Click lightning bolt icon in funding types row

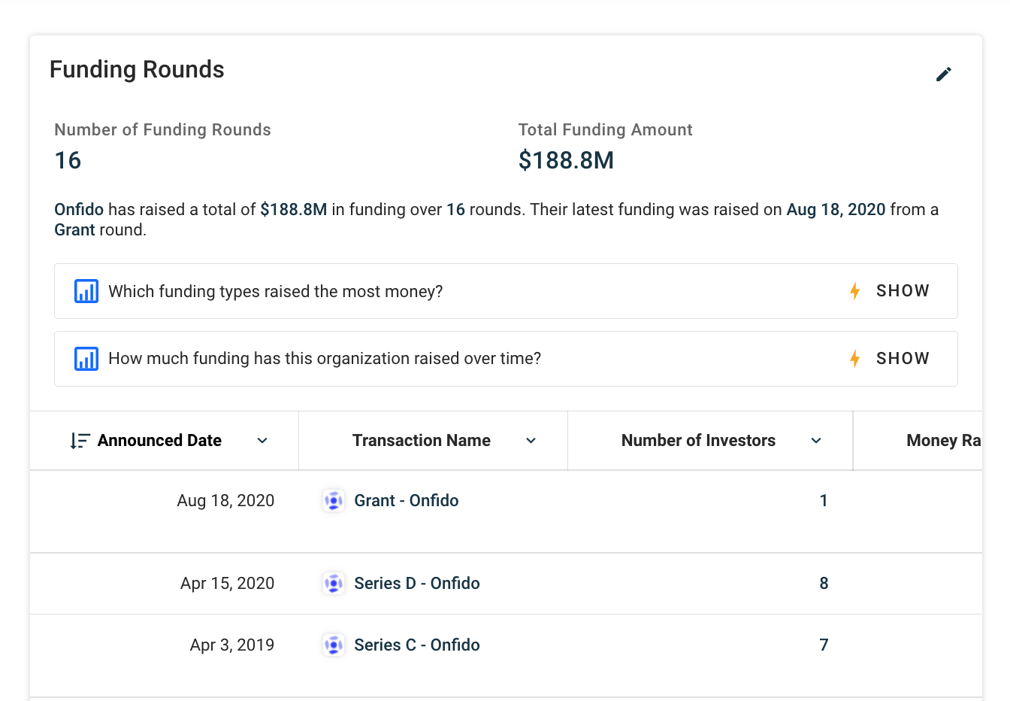coord(854,291)
